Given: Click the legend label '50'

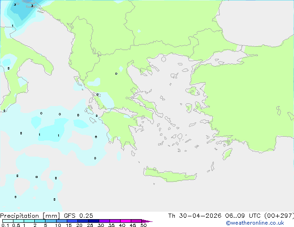Looking at the screenshot, I should pyautogui.click(x=143, y=225).
